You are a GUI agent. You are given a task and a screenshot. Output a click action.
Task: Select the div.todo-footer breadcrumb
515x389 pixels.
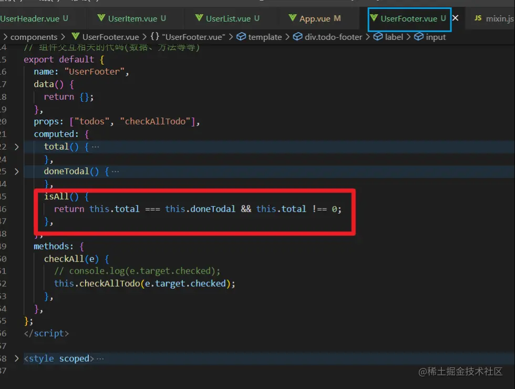(x=333, y=37)
